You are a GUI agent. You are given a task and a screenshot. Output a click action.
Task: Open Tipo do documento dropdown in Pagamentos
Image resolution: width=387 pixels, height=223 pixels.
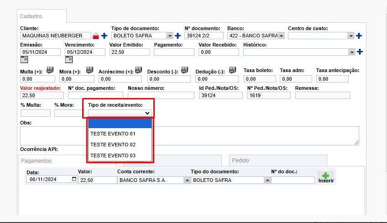267,180
